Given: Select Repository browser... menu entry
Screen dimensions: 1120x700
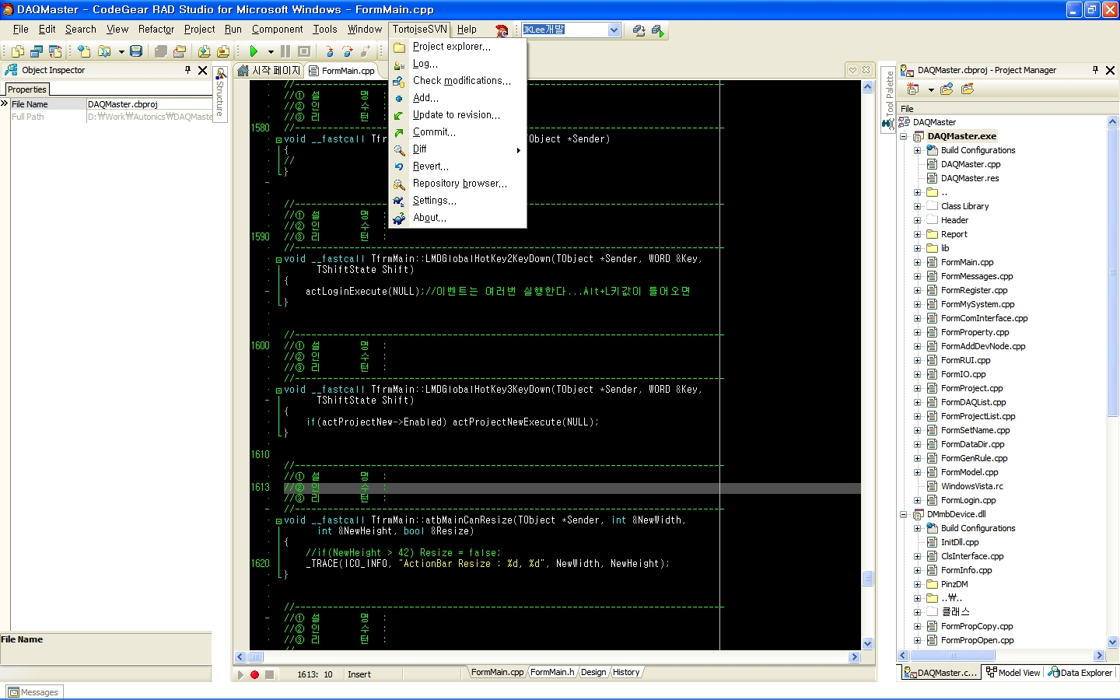Looking at the screenshot, I should click(459, 184).
